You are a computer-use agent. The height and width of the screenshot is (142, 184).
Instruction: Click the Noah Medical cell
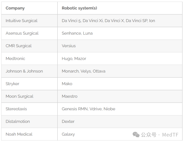click(x=29, y=134)
